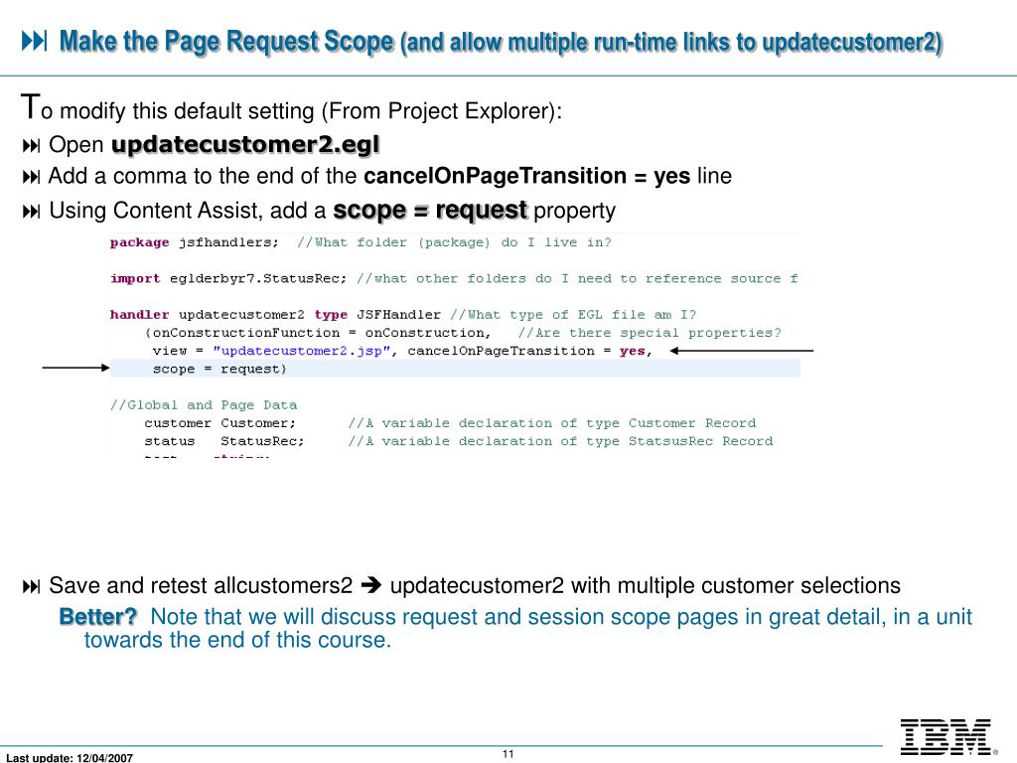Click the "Better?" label
Image resolution: width=1017 pixels, height=763 pixels.
click(x=97, y=617)
